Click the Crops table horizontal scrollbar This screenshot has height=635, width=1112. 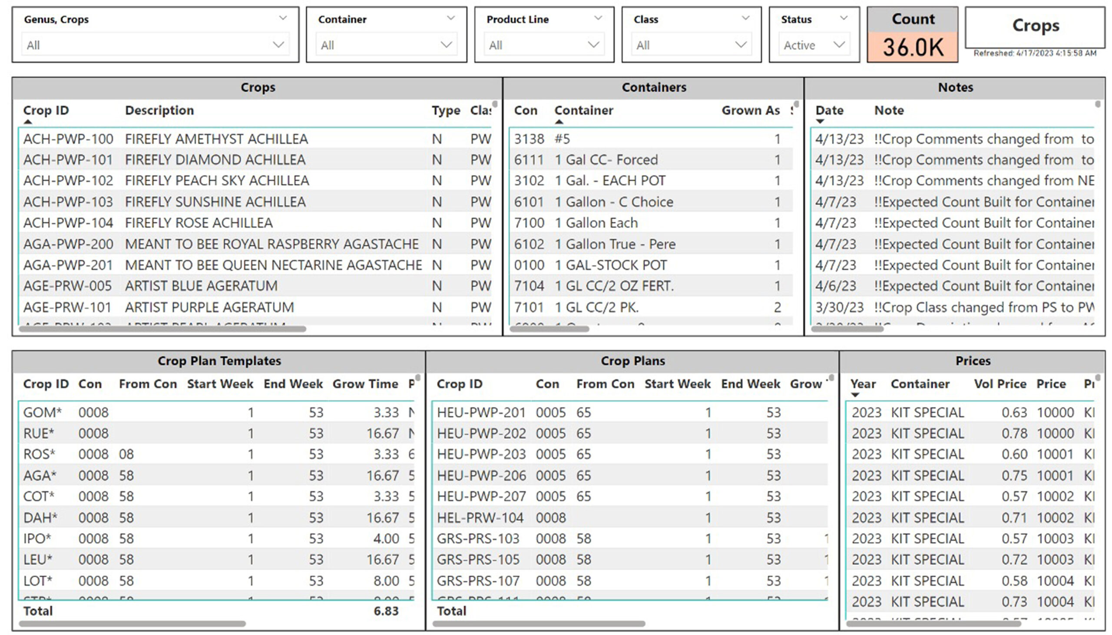coord(162,329)
